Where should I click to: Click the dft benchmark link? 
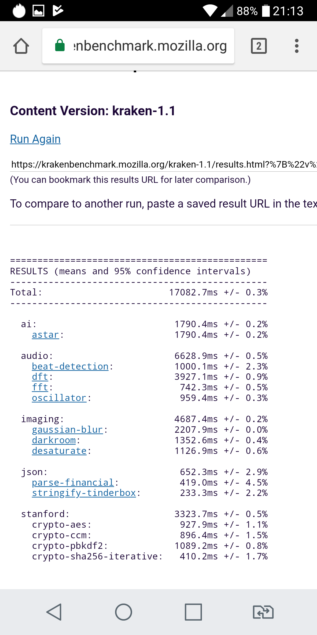coord(40,377)
